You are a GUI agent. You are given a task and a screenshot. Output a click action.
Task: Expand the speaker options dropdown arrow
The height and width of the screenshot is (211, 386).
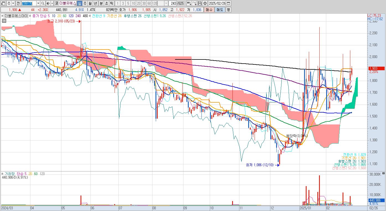(52, 3)
